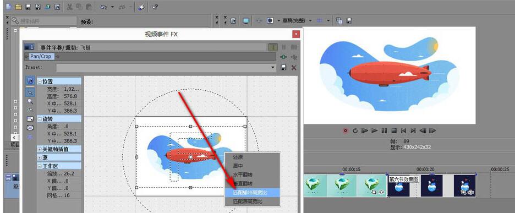Select the show properties tool in Pan/Crop

point(30,81)
